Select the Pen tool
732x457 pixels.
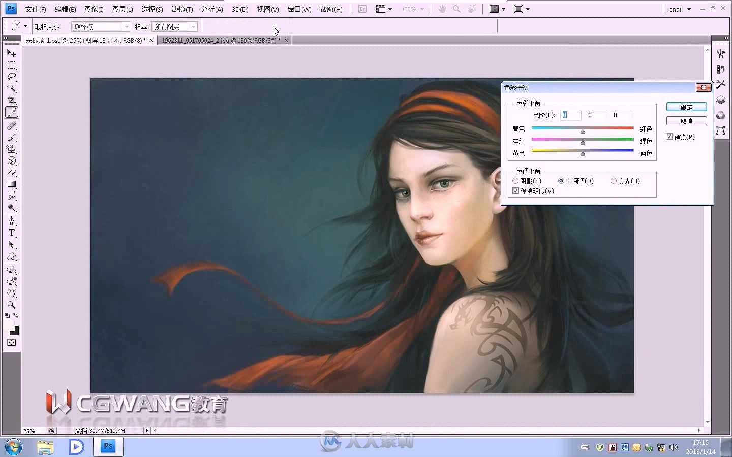pos(11,220)
